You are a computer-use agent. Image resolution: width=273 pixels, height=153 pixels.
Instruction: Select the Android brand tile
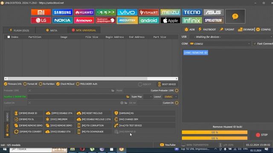pyautogui.click(x=149, y=20)
